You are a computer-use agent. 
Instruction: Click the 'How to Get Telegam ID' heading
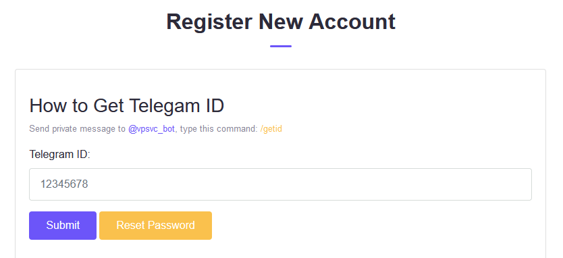tap(127, 106)
